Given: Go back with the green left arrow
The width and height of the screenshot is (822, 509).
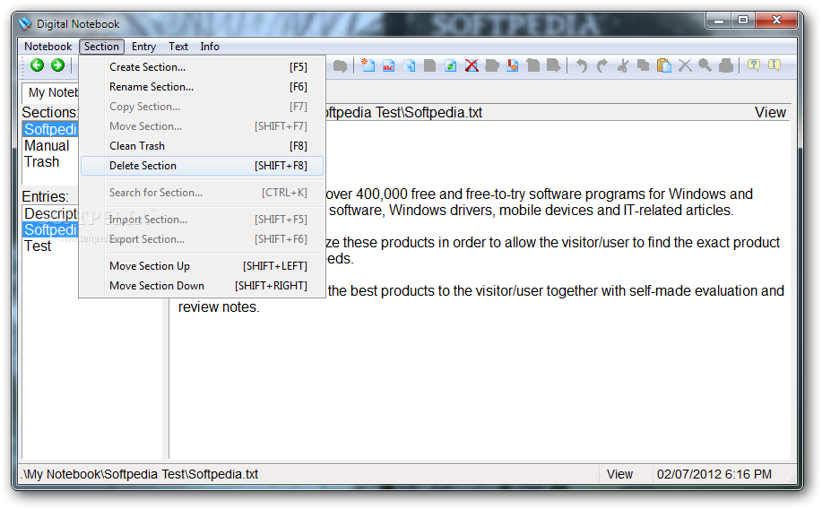Looking at the screenshot, I should [38, 65].
